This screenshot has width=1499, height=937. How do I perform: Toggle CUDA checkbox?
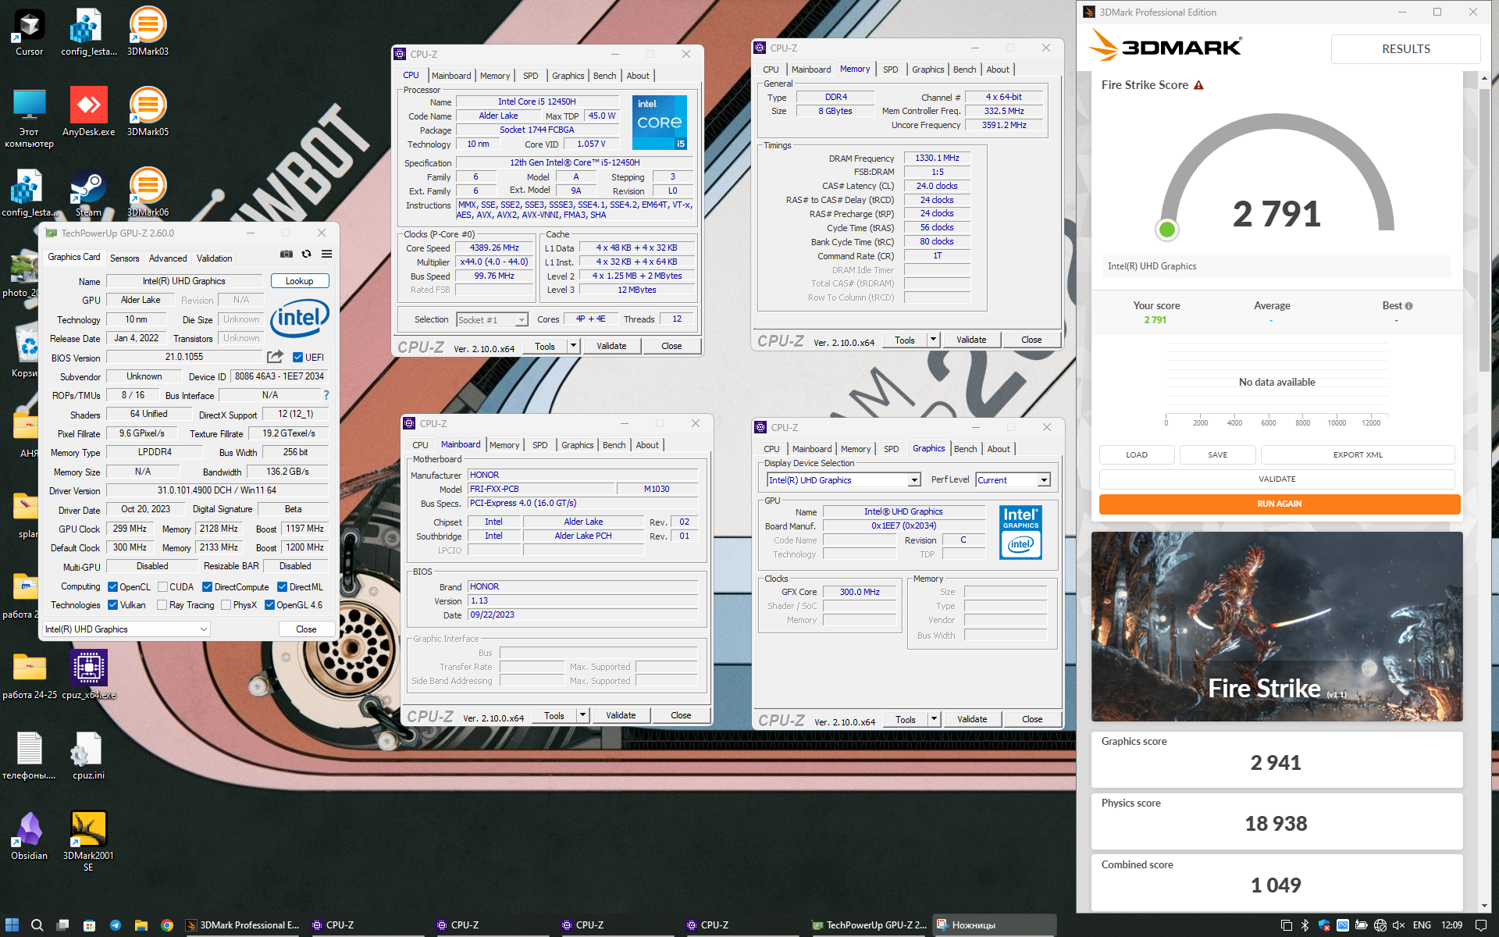[x=162, y=587]
